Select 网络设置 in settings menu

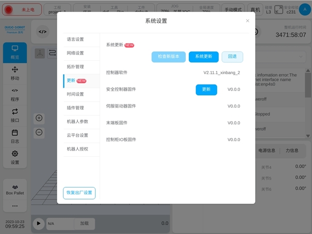(x=75, y=53)
